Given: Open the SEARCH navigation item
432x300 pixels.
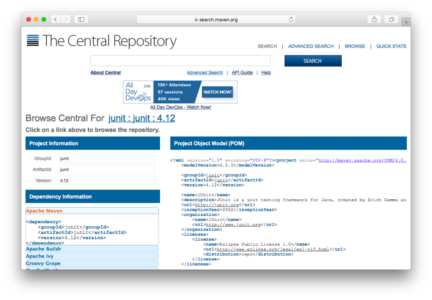Looking at the screenshot, I should 267,46.
